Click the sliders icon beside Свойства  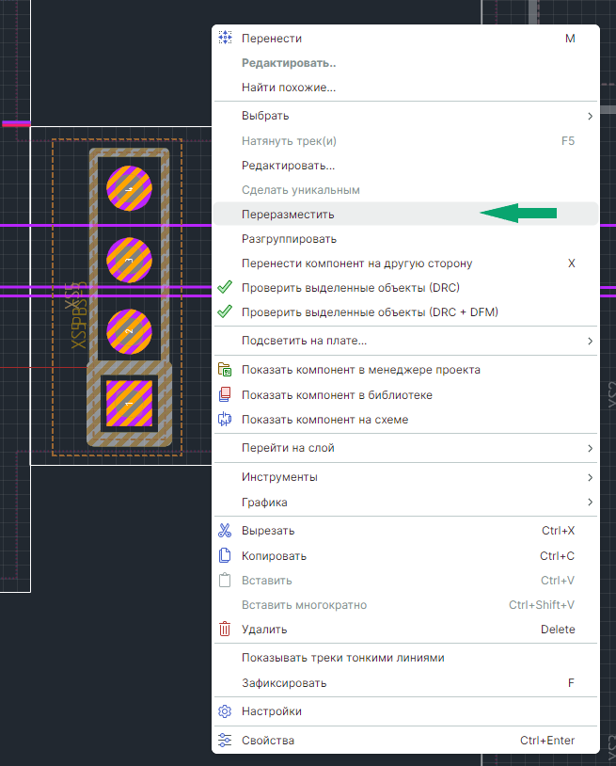[225, 741]
